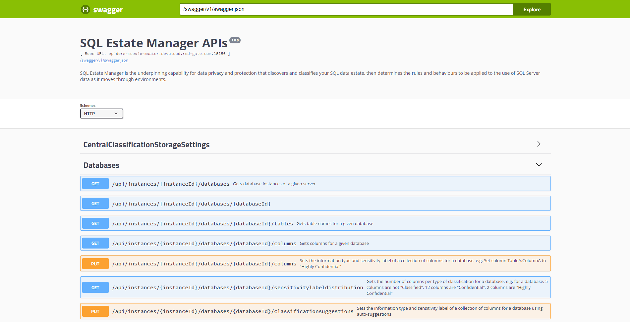The width and height of the screenshot is (630, 322).
Task: Click the Schemes label
Action: click(x=88, y=106)
